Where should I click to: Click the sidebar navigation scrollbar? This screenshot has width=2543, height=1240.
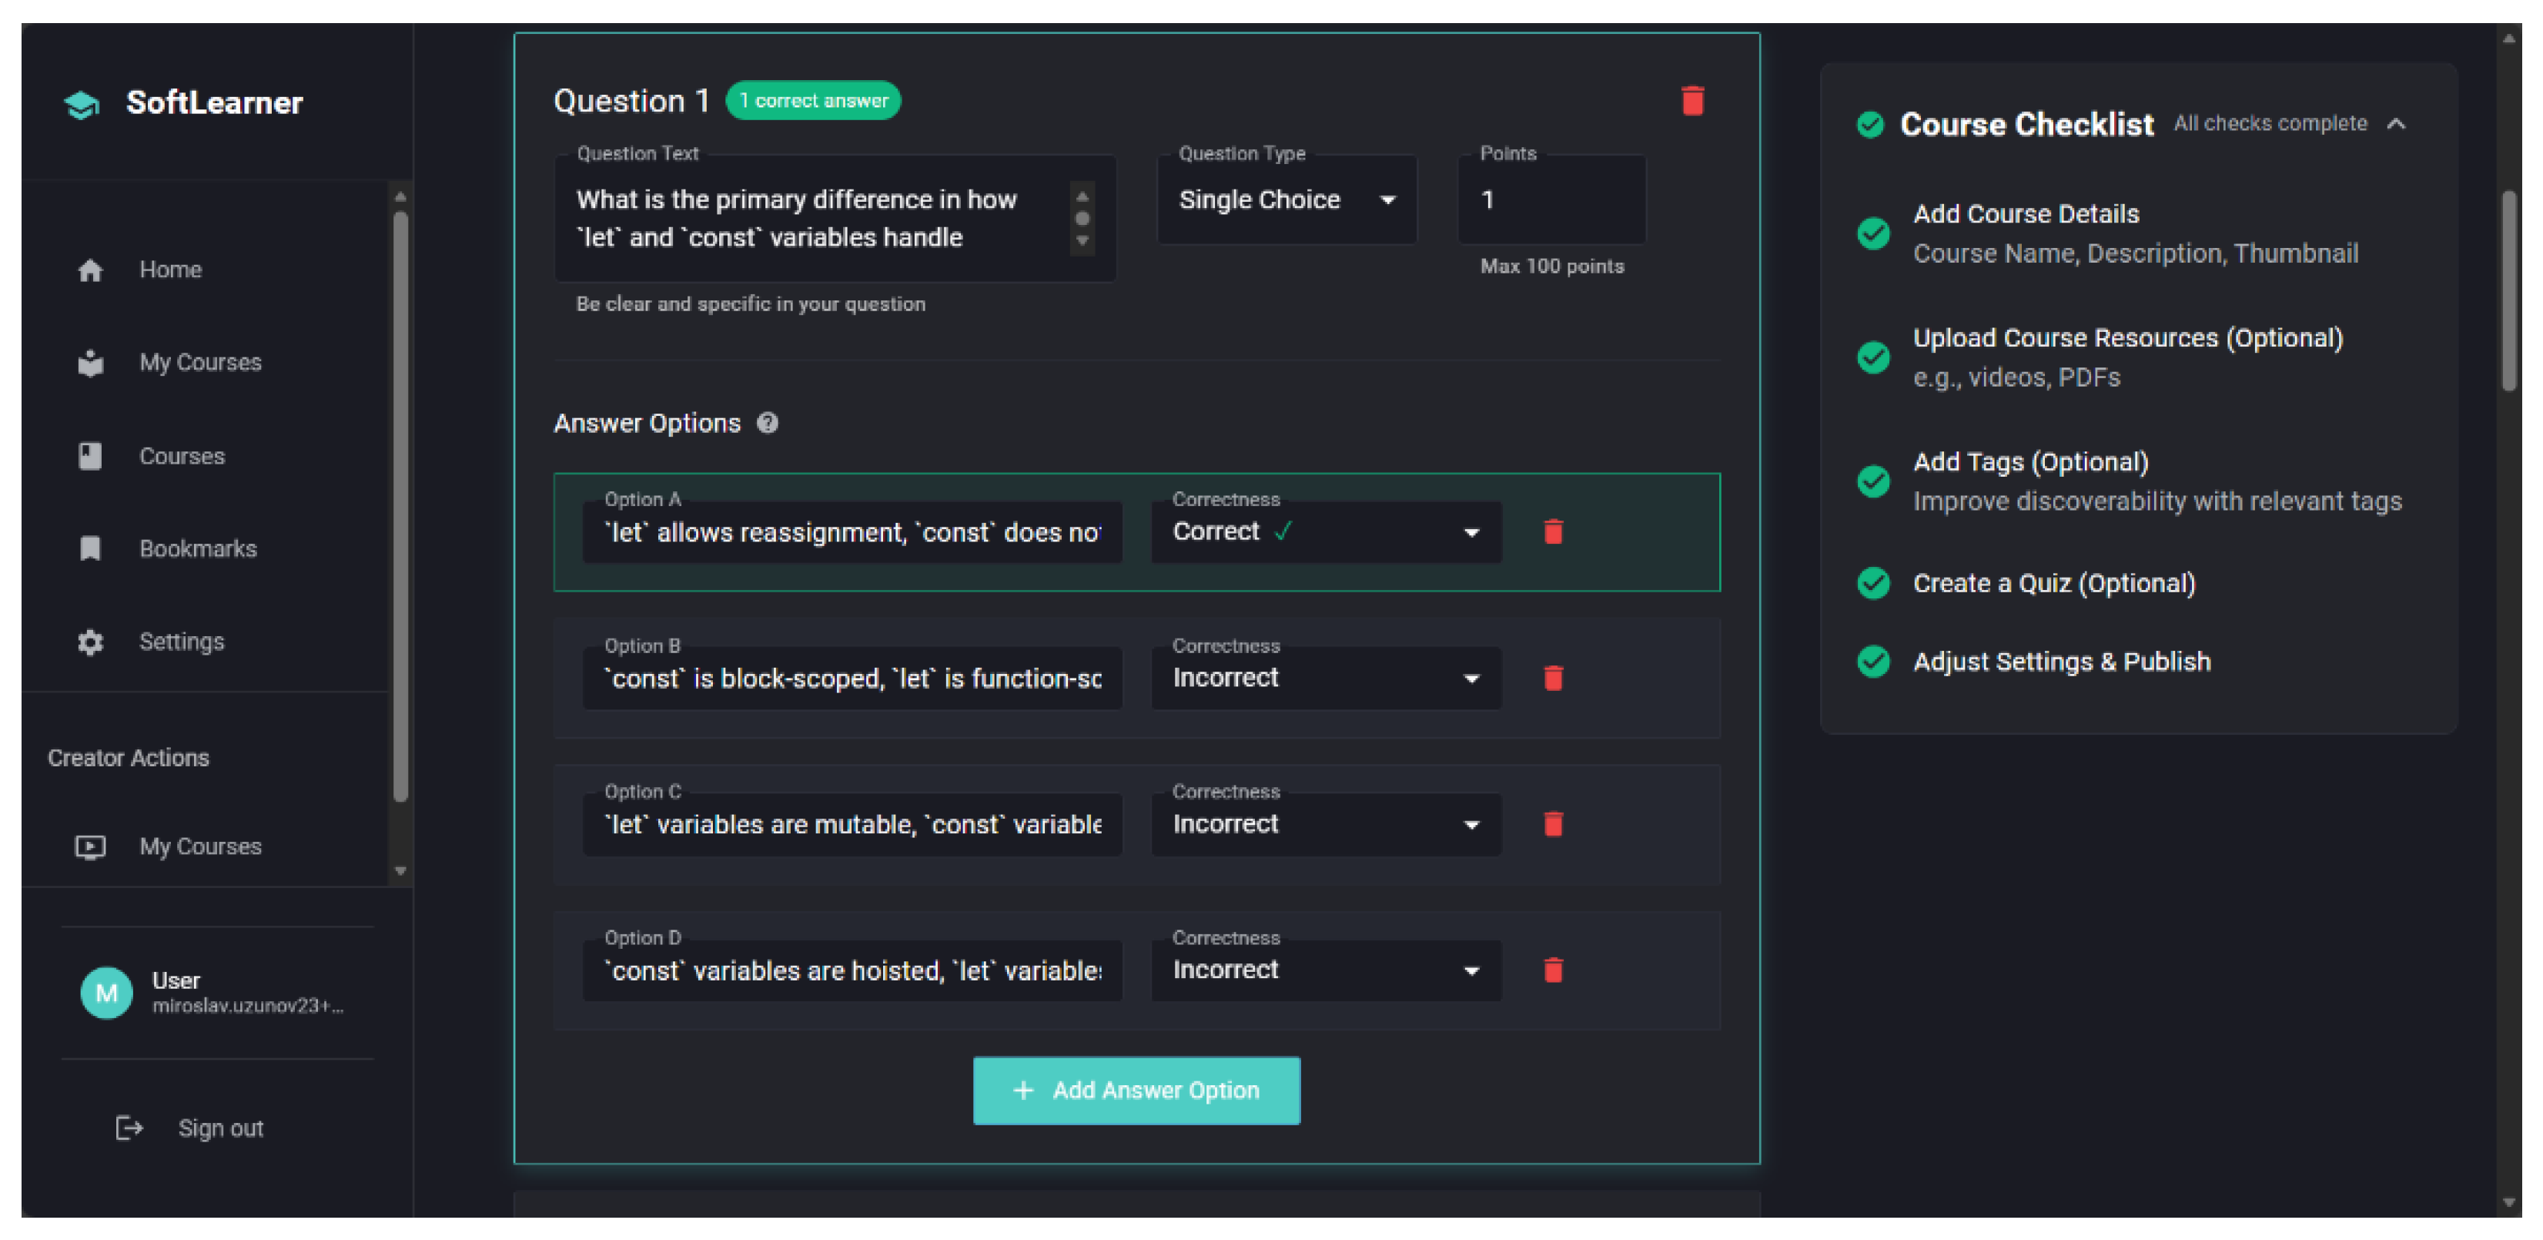coord(400,504)
